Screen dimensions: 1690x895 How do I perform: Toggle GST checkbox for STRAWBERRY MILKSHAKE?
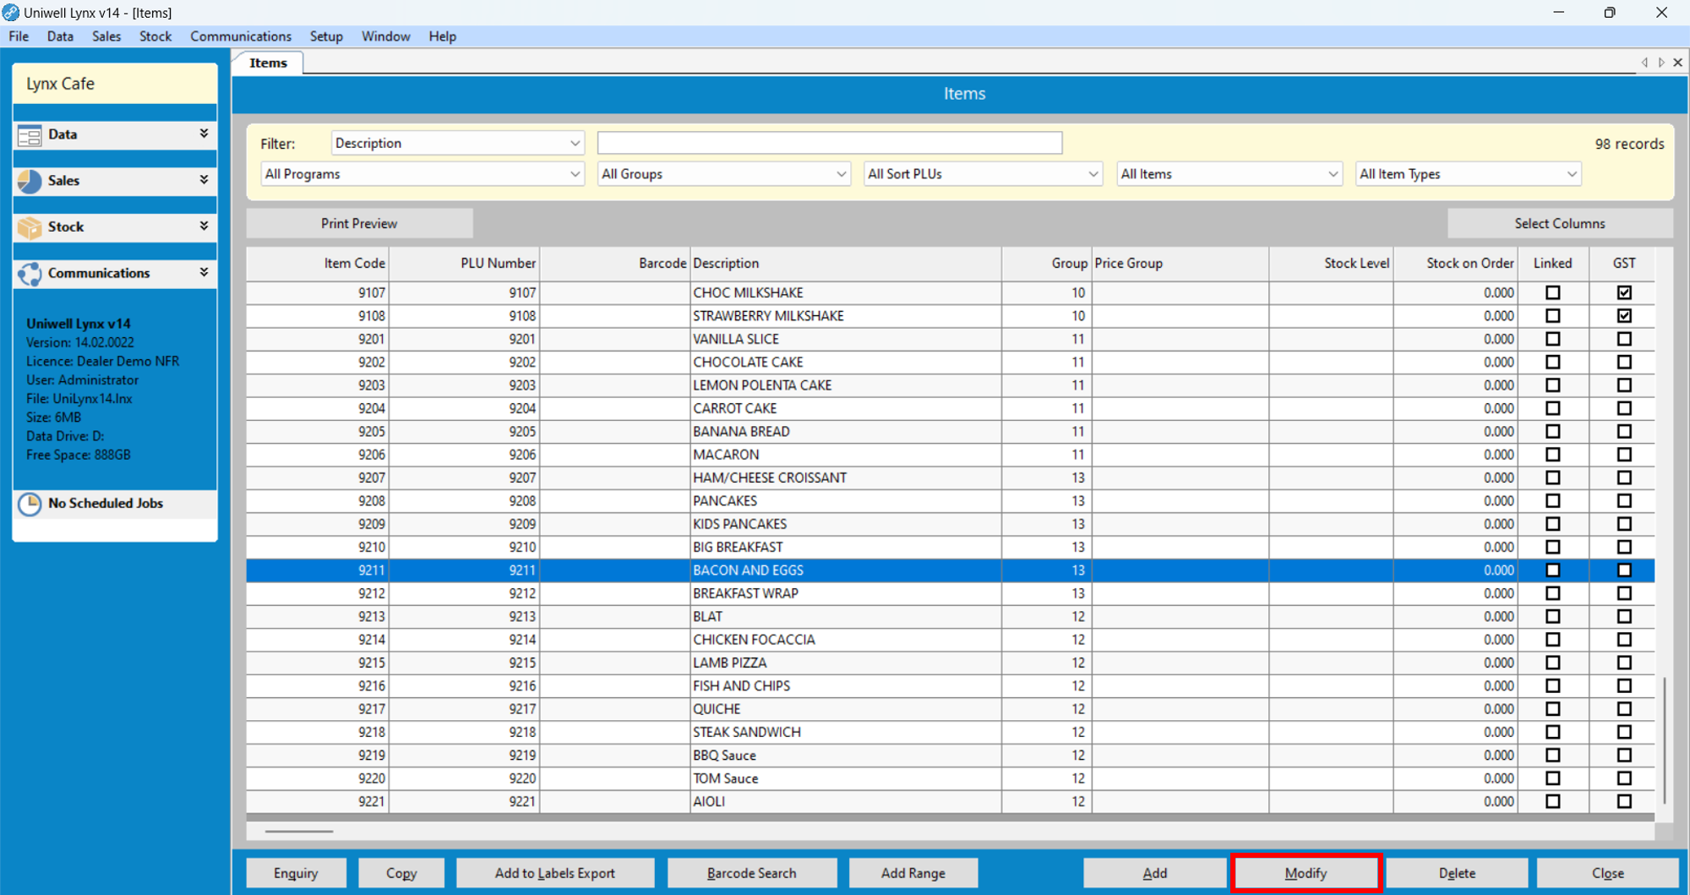tap(1624, 316)
